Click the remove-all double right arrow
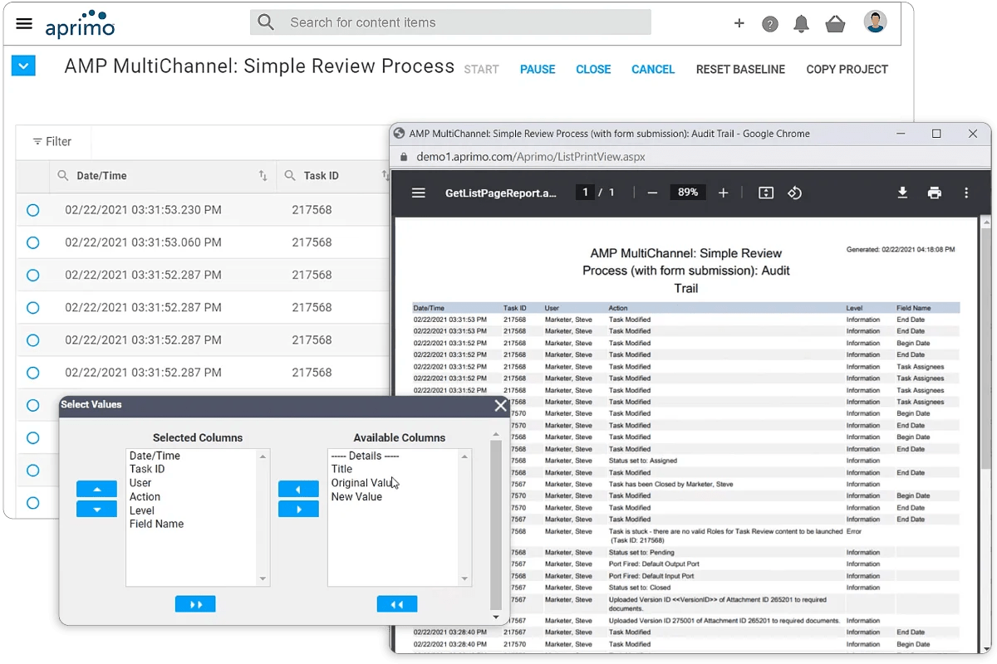Viewport: 997px width, 664px height. pyautogui.click(x=195, y=604)
